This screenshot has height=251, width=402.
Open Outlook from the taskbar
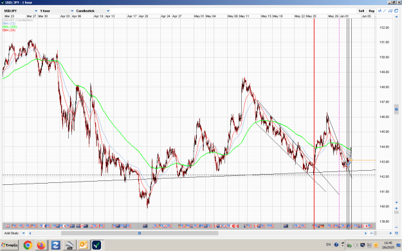pyautogui.click(x=83, y=245)
